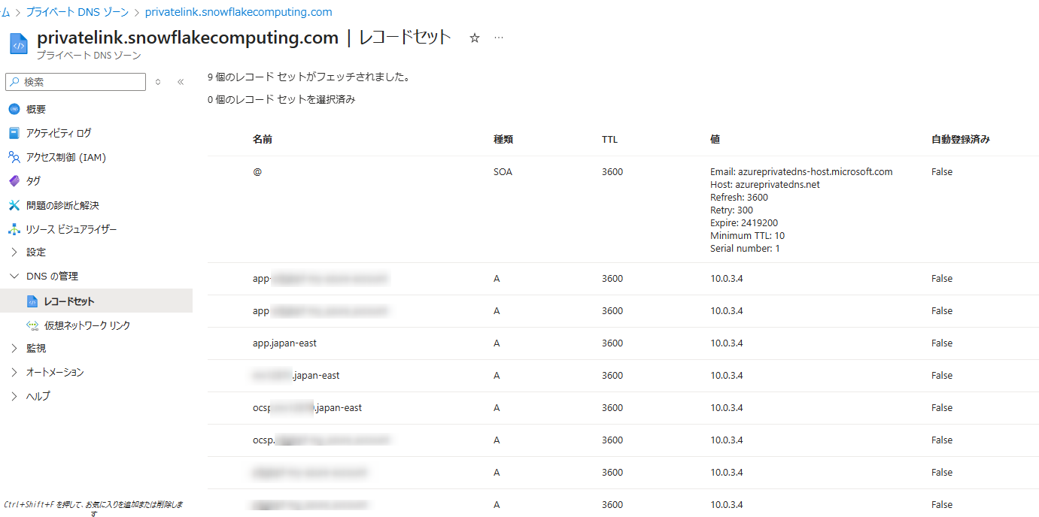
Task: Expand the ヘルプ (Help) section
Action: coord(14,397)
